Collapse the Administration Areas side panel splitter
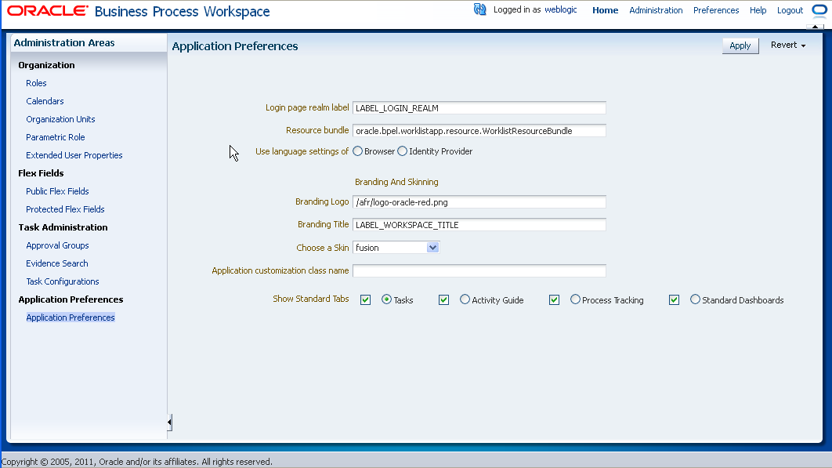The height and width of the screenshot is (468, 832). pyautogui.click(x=169, y=423)
